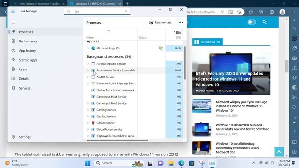299x168 pixels.
Task: Open the article about Edge instead of Chrome
Action: (242, 106)
